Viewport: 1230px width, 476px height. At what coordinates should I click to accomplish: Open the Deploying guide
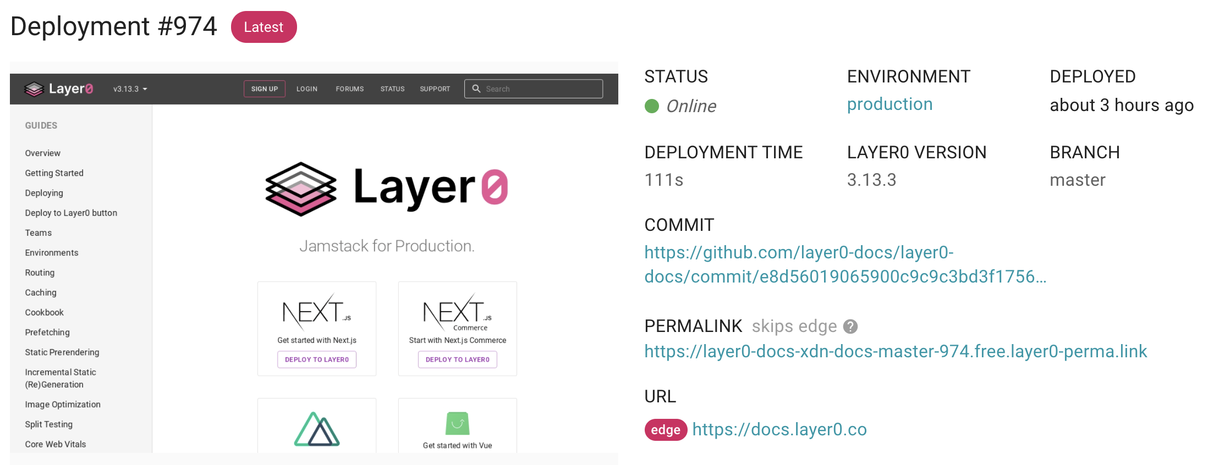click(44, 193)
